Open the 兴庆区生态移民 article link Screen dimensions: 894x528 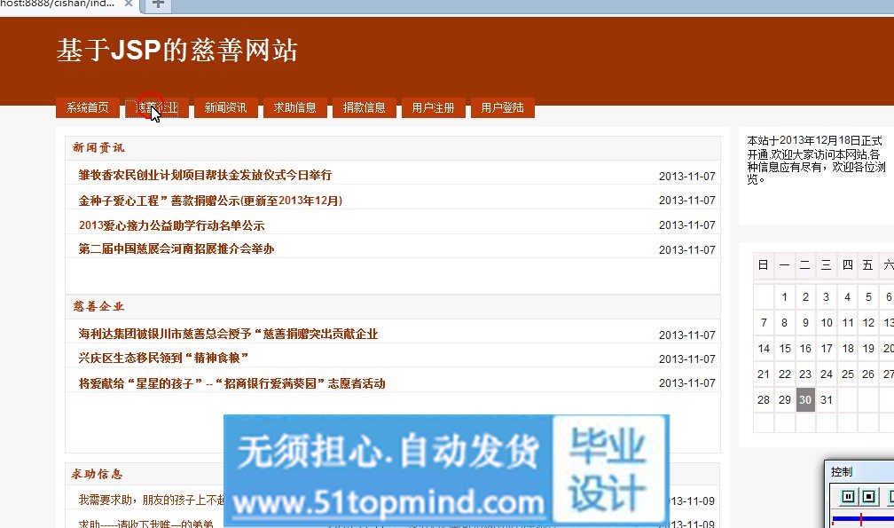pos(163,358)
